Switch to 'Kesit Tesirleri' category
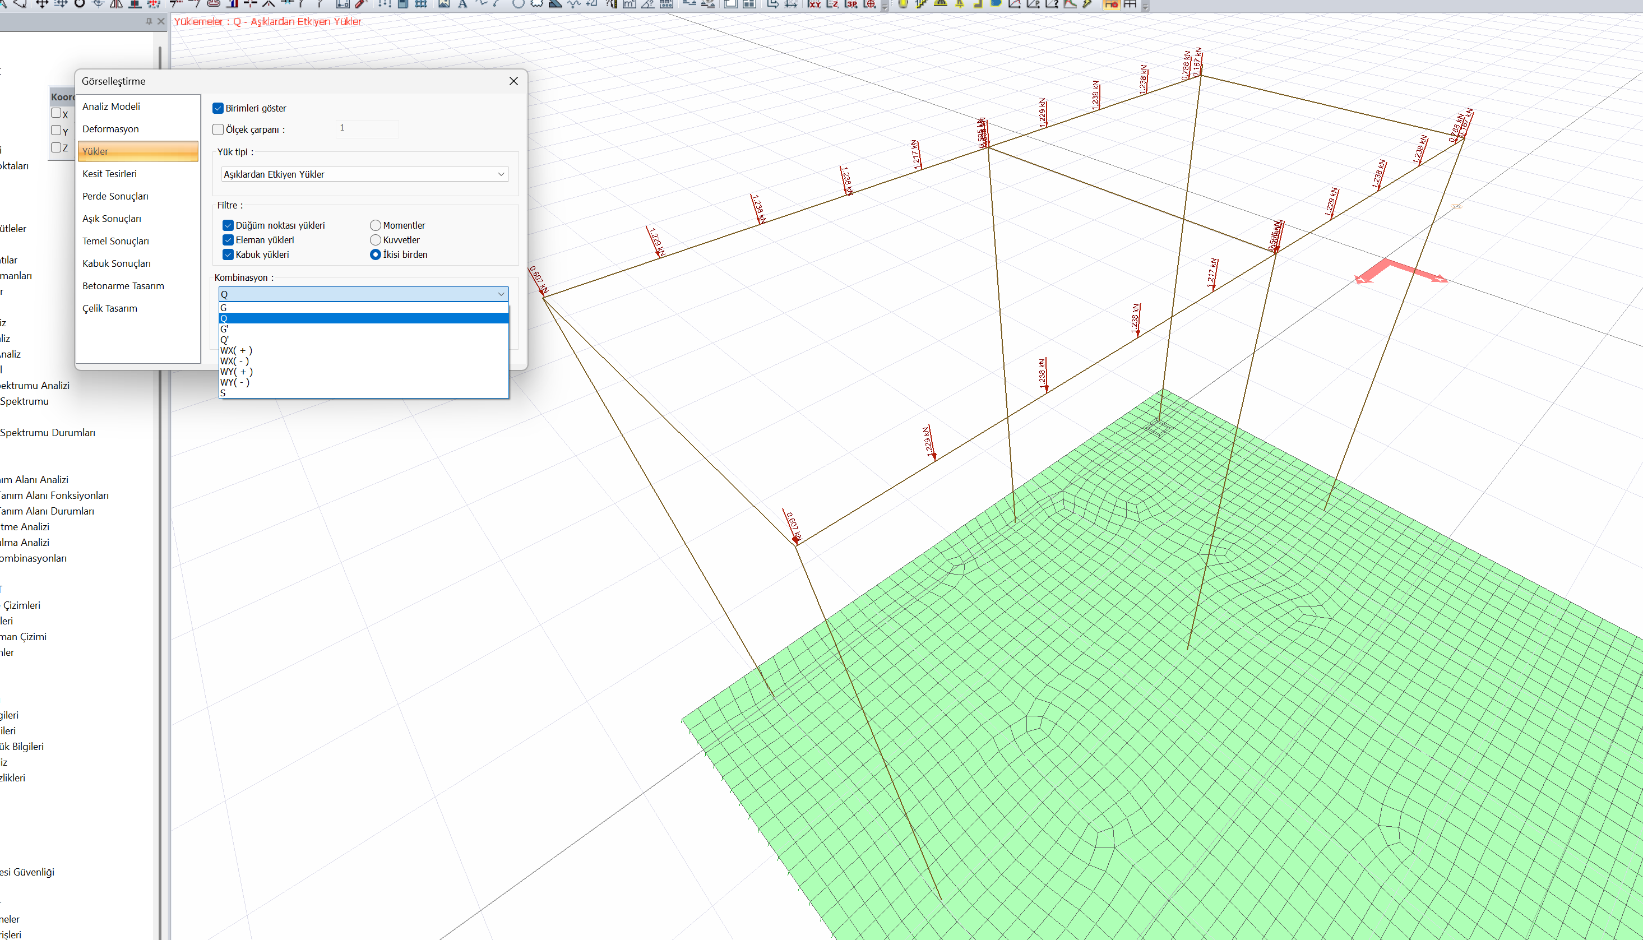 (110, 174)
